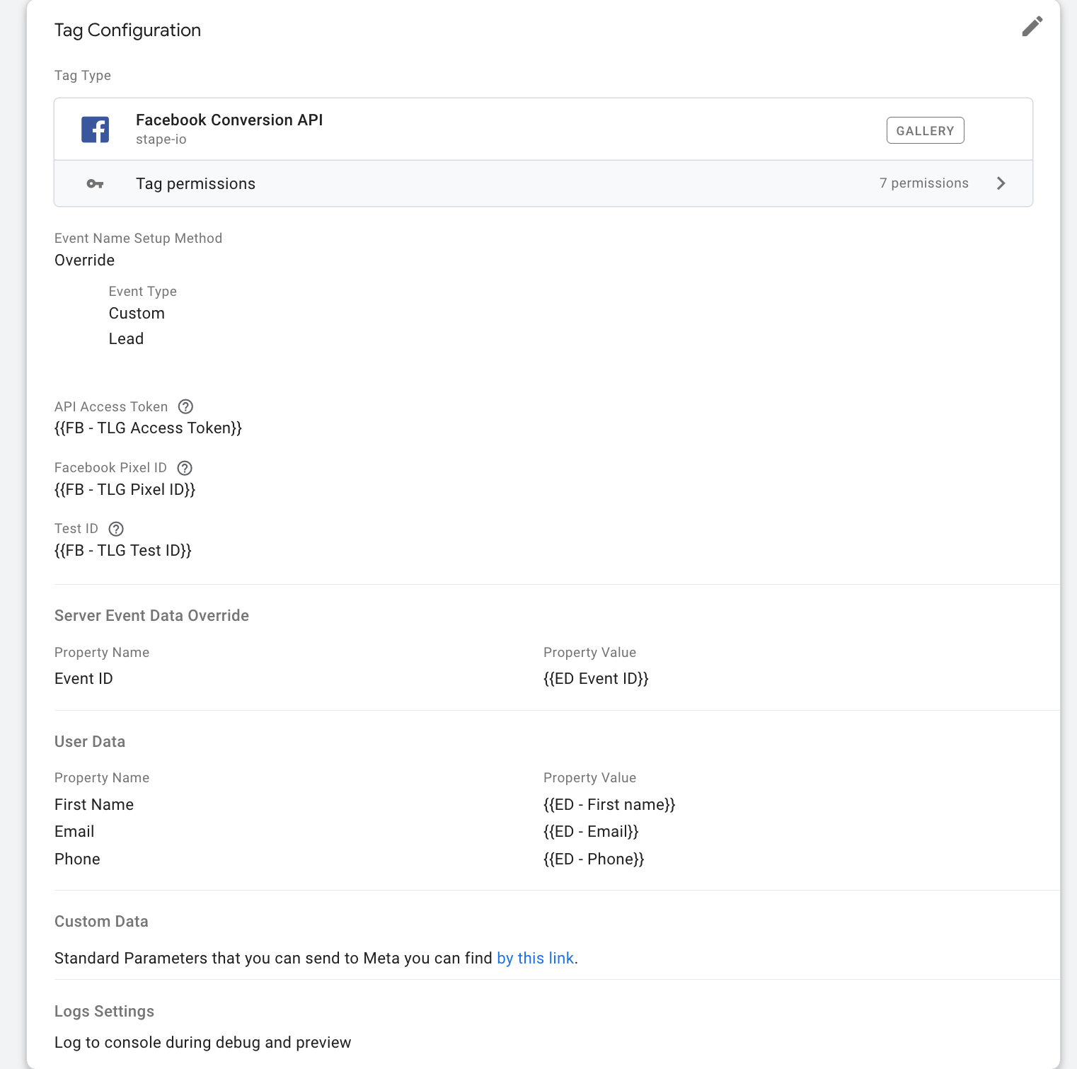
Task: Click the {{ED - Phone}} property value
Action: coord(594,859)
